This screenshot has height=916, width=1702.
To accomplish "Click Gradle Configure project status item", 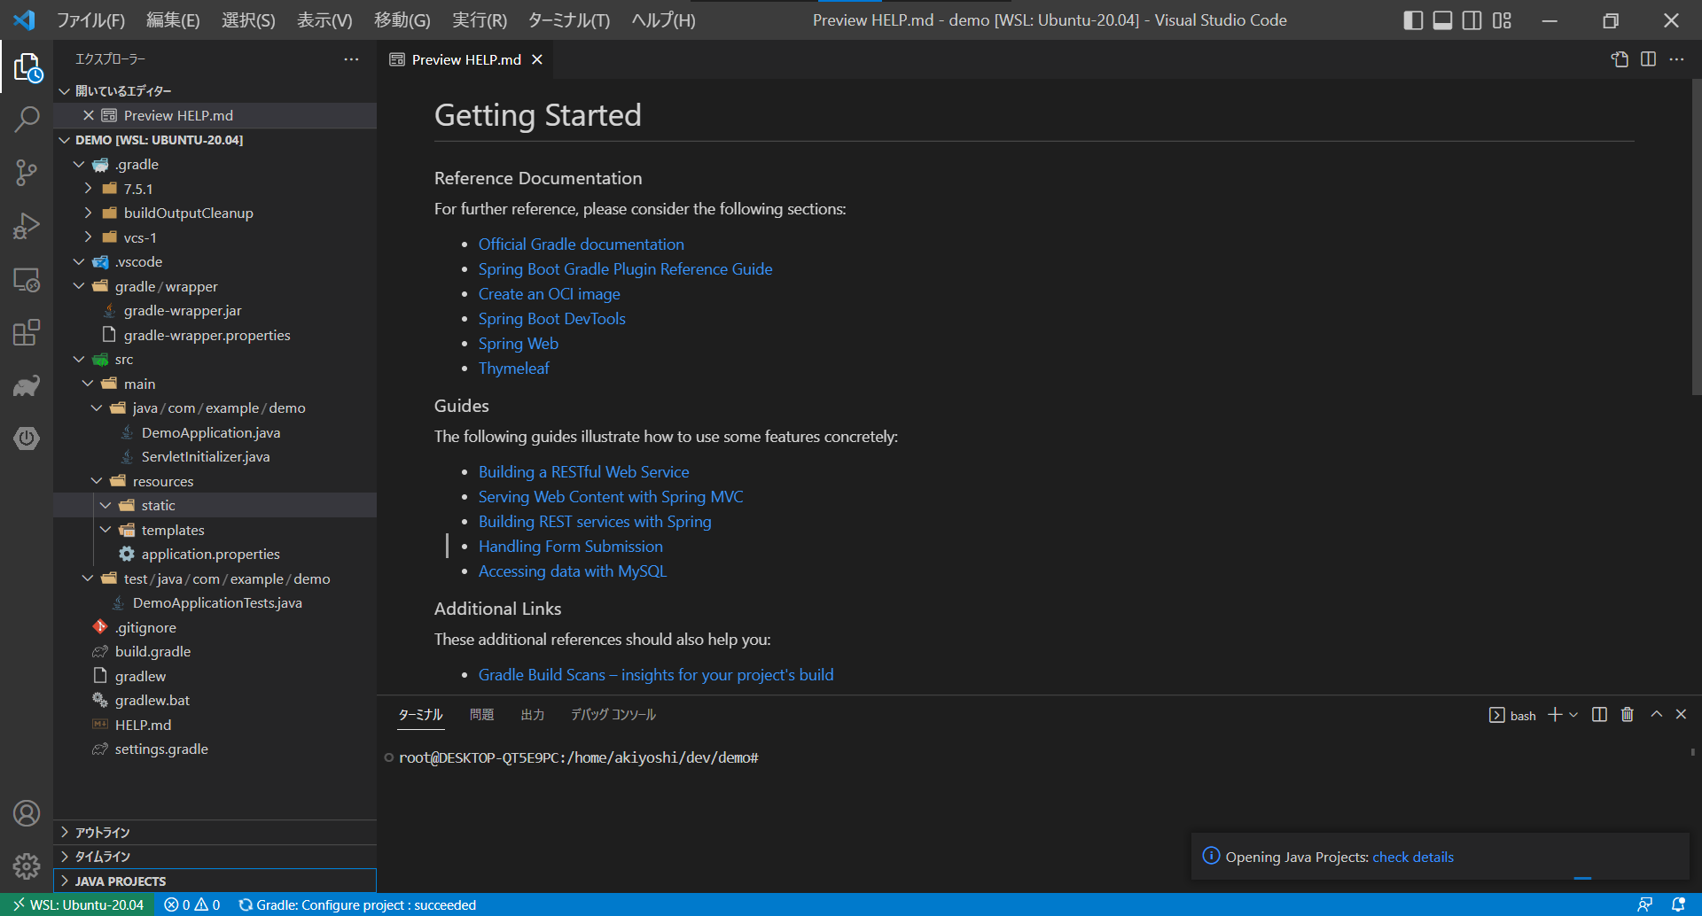I will pos(358,904).
